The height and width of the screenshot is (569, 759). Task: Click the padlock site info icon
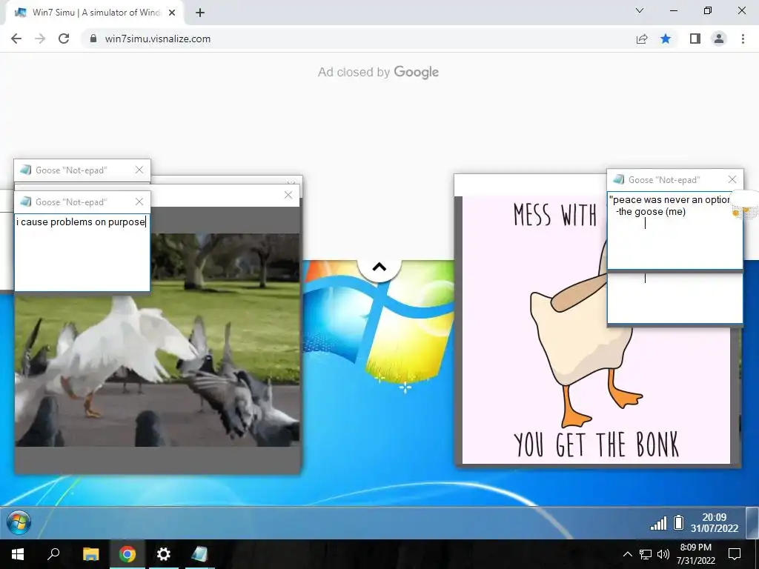click(93, 39)
